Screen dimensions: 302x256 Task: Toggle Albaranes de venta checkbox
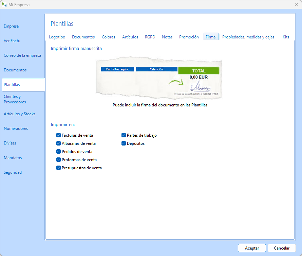[59, 143]
